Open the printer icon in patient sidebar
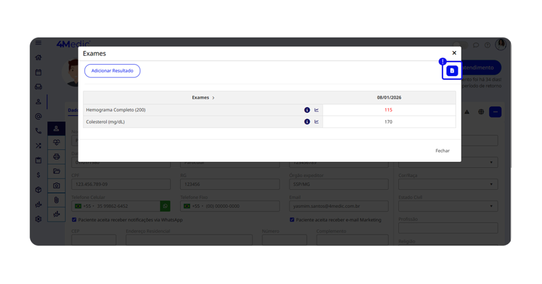The width and height of the screenshot is (542, 284). pos(57,157)
